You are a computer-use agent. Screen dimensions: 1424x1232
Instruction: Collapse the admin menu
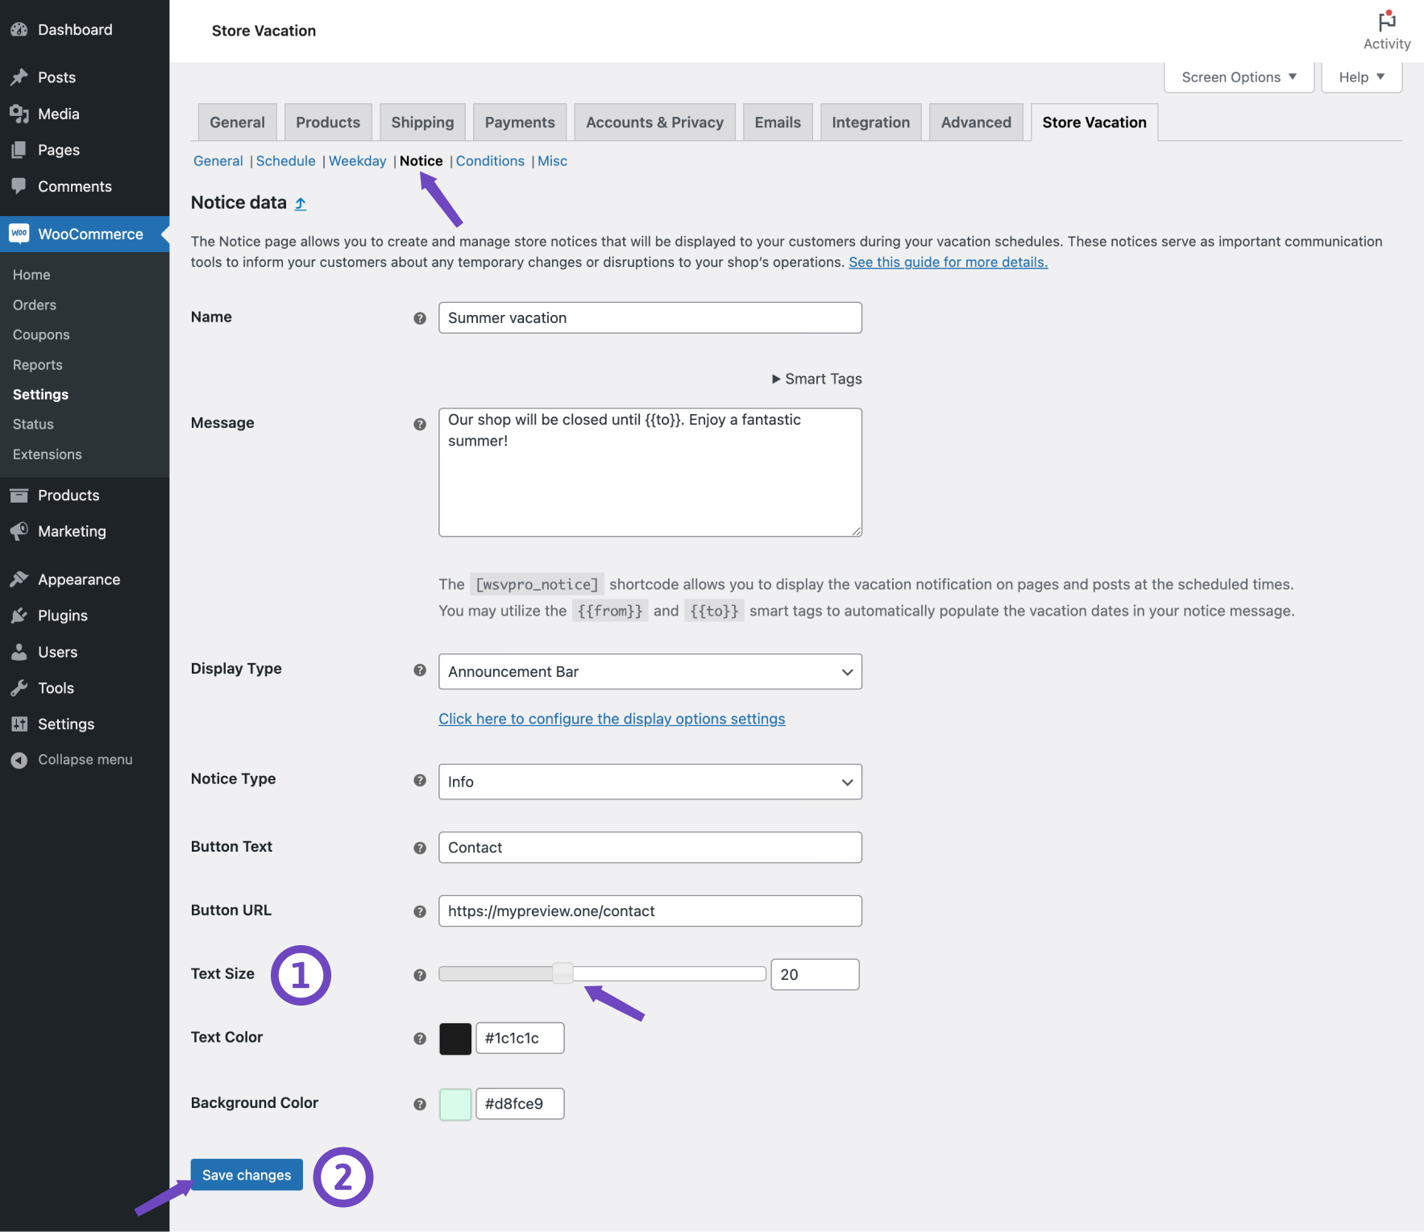[19, 759]
